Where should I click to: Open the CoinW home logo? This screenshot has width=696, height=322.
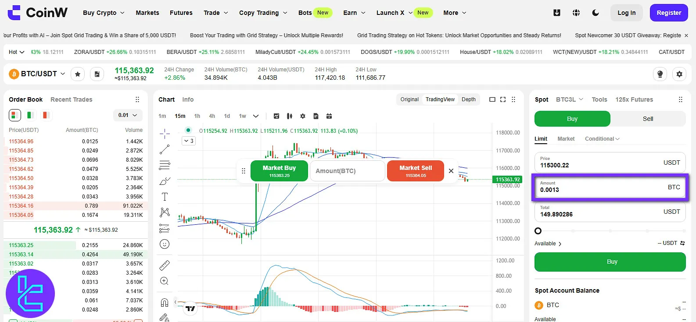pos(38,13)
